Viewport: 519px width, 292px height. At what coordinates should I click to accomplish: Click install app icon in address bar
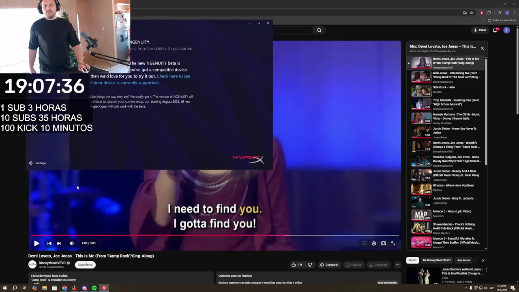point(465,13)
